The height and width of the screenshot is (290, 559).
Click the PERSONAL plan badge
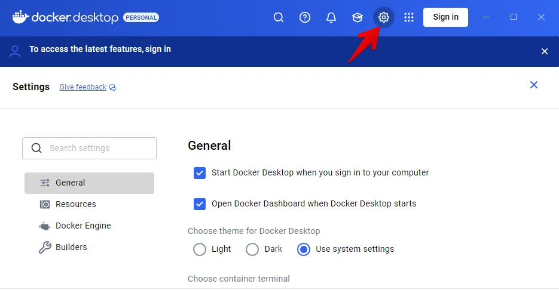click(x=141, y=17)
